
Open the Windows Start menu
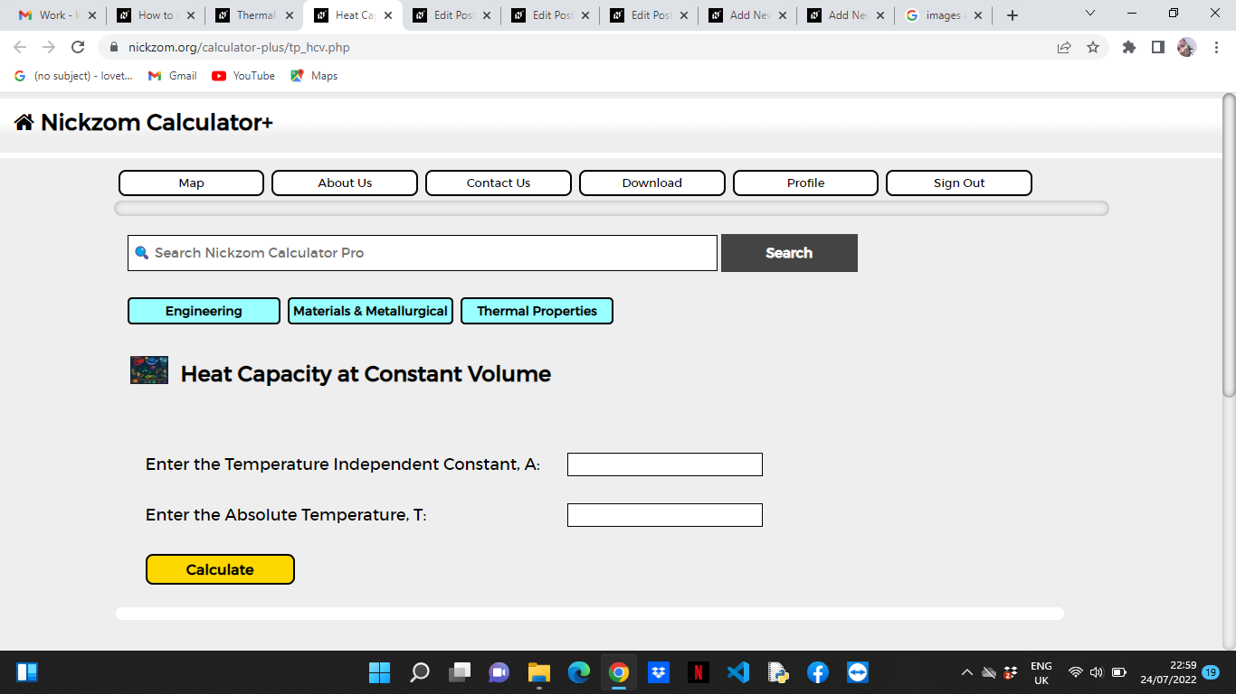[379, 672]
